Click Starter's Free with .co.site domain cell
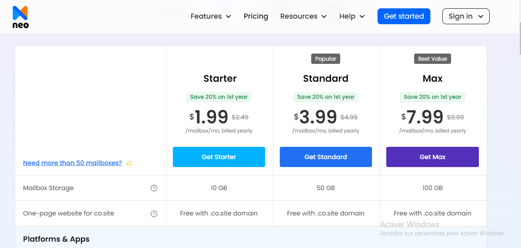 pos(219,213)
